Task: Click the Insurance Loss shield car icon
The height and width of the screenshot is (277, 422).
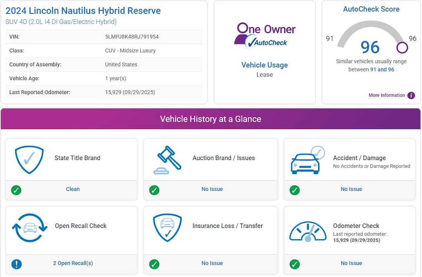Action: click(x=167, y=227)
